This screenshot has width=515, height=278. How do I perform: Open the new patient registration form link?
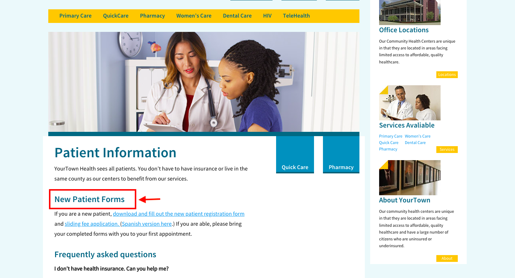click(179, 214)
